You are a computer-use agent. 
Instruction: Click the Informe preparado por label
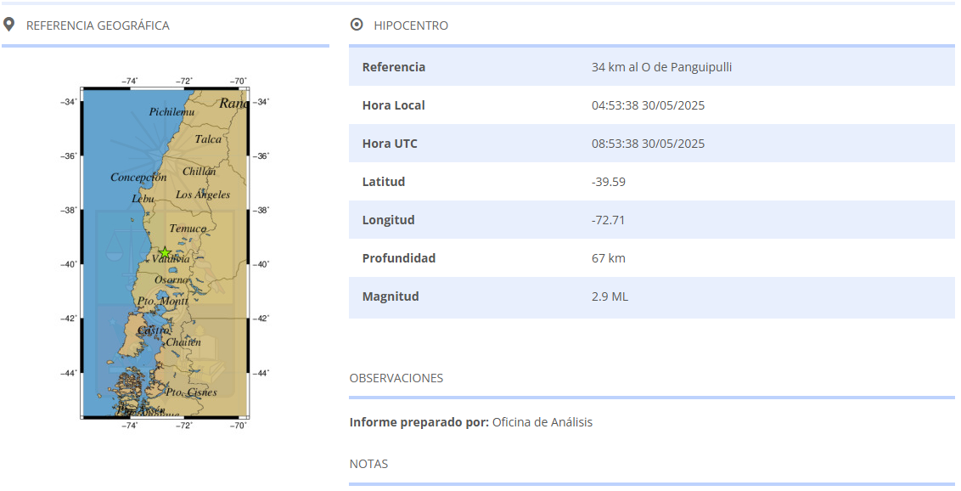(x=419, y=421)
